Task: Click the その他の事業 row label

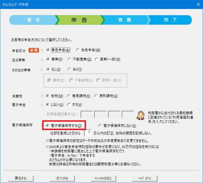Action: [x=21, y=70]
